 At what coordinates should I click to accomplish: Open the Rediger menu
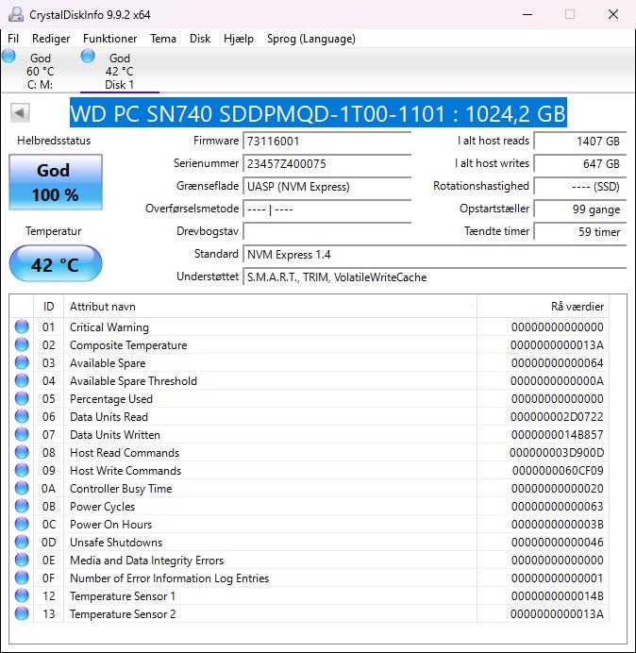[51, 39]
